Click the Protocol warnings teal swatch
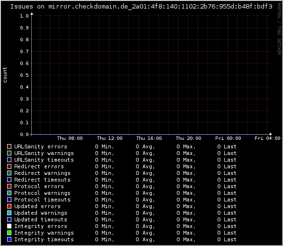Viewport: 283px width, 246px height. point(9,193)
